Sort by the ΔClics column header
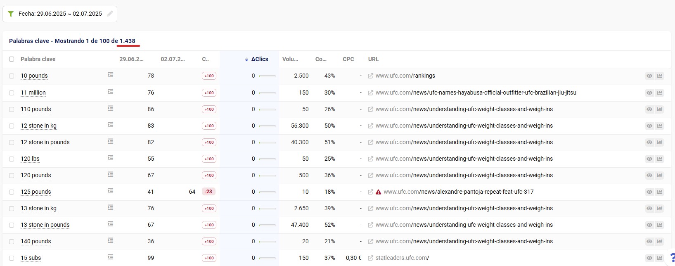The image size is (675, 266). [x=259, y=59]
